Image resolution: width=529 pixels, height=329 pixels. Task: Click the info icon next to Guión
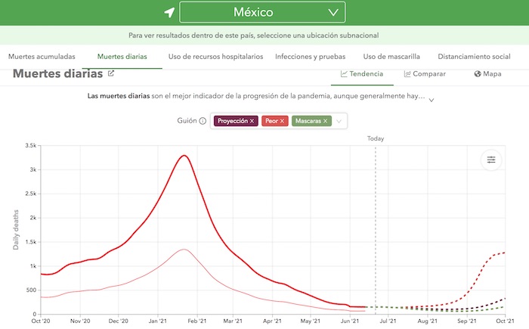click(x=203, y=121)
